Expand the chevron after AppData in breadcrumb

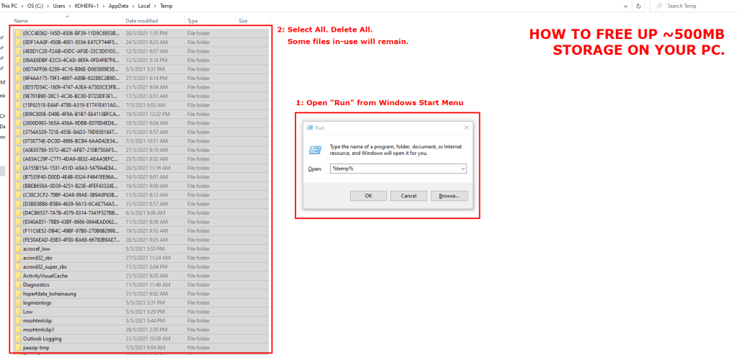134,6
